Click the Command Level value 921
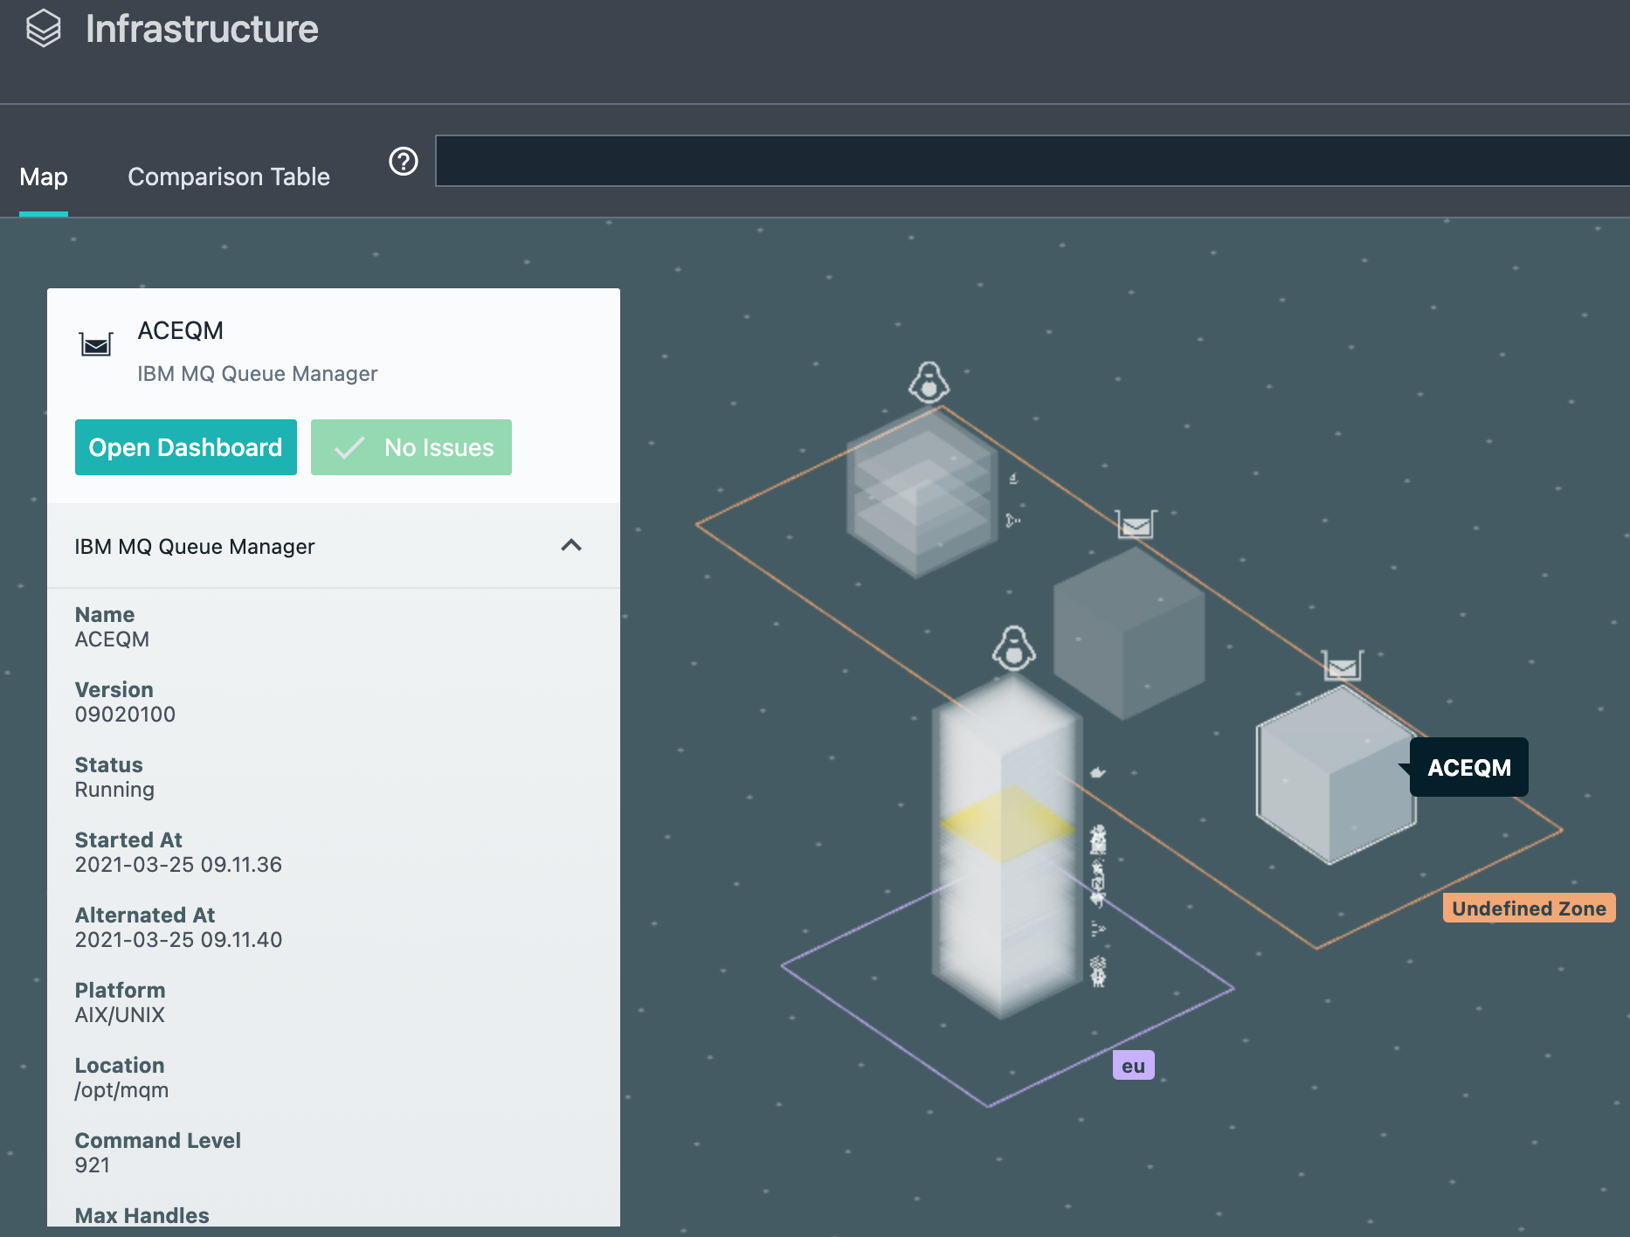The width and height of the screenshot is (1630, 1237). coord(93,1165)
